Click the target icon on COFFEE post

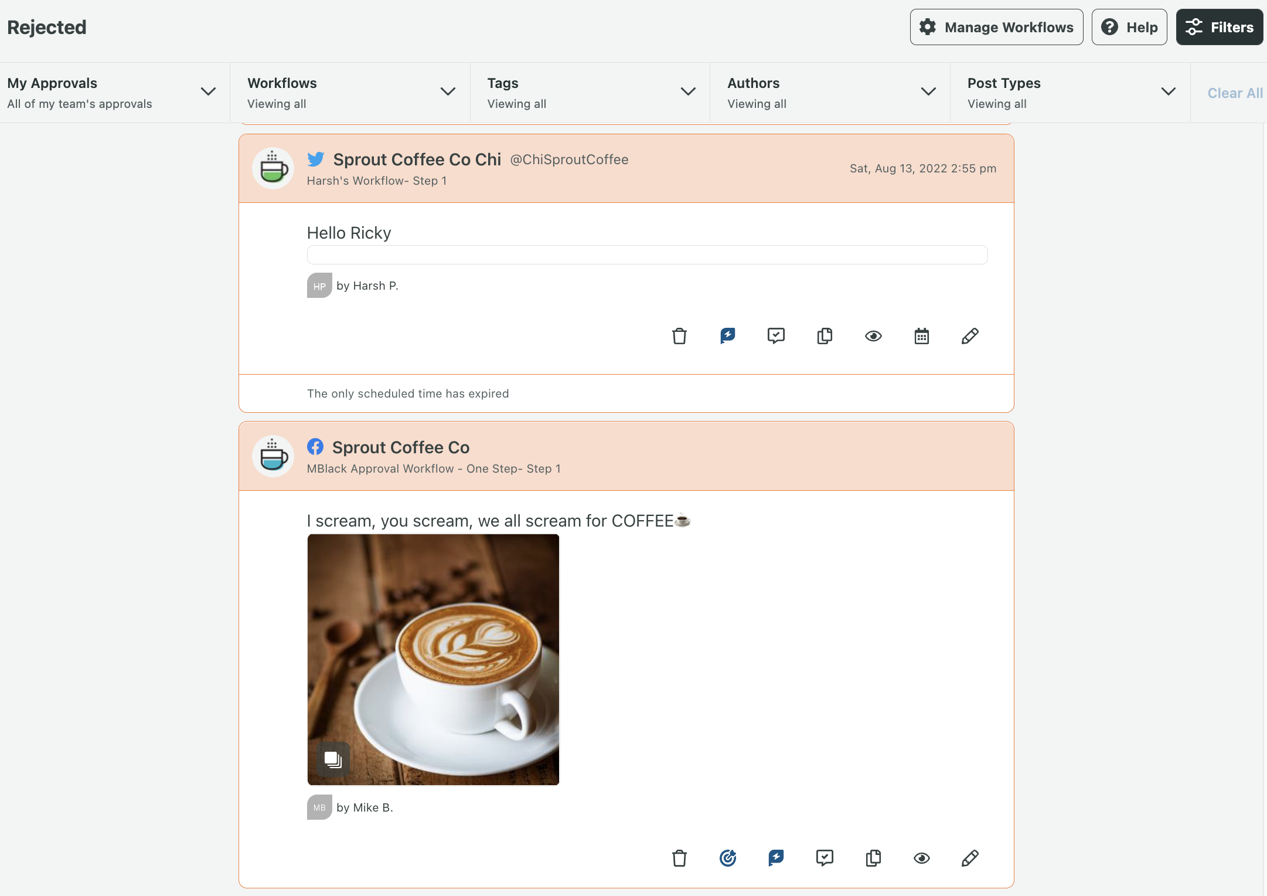click(728, 858)
